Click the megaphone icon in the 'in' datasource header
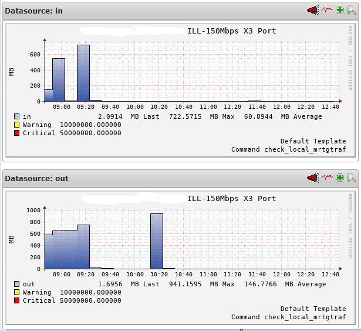361x331 pixels. [312, 11]
